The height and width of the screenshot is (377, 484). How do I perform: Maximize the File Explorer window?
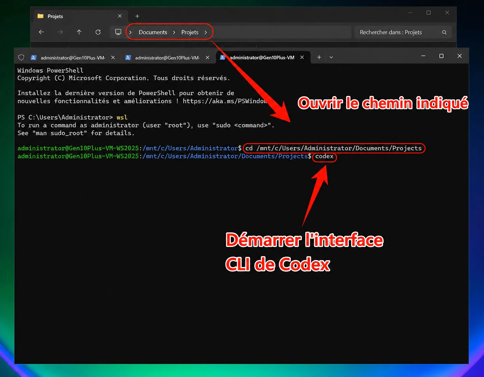[x=428, y=13]
